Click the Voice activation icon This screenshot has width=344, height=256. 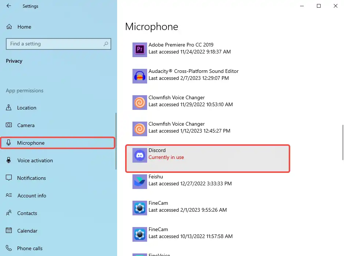point(8,160)
